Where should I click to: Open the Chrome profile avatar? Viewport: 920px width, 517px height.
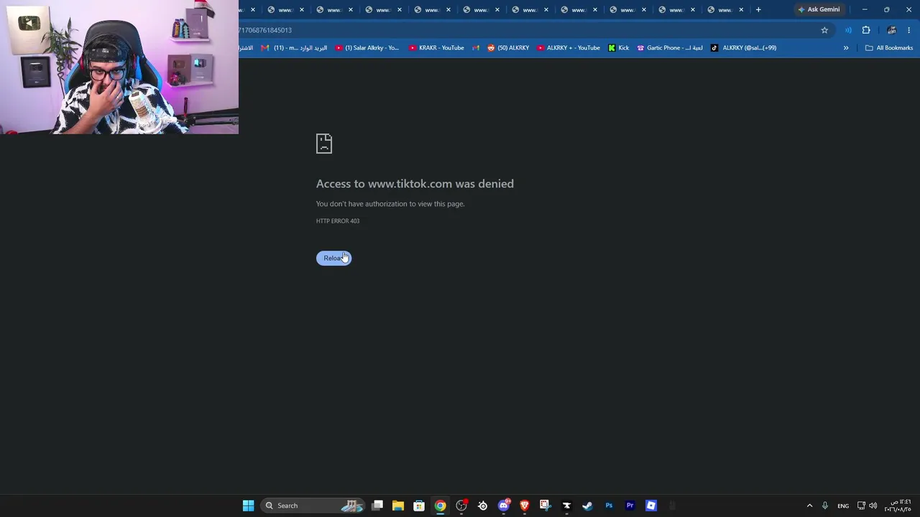pos(891,30)
